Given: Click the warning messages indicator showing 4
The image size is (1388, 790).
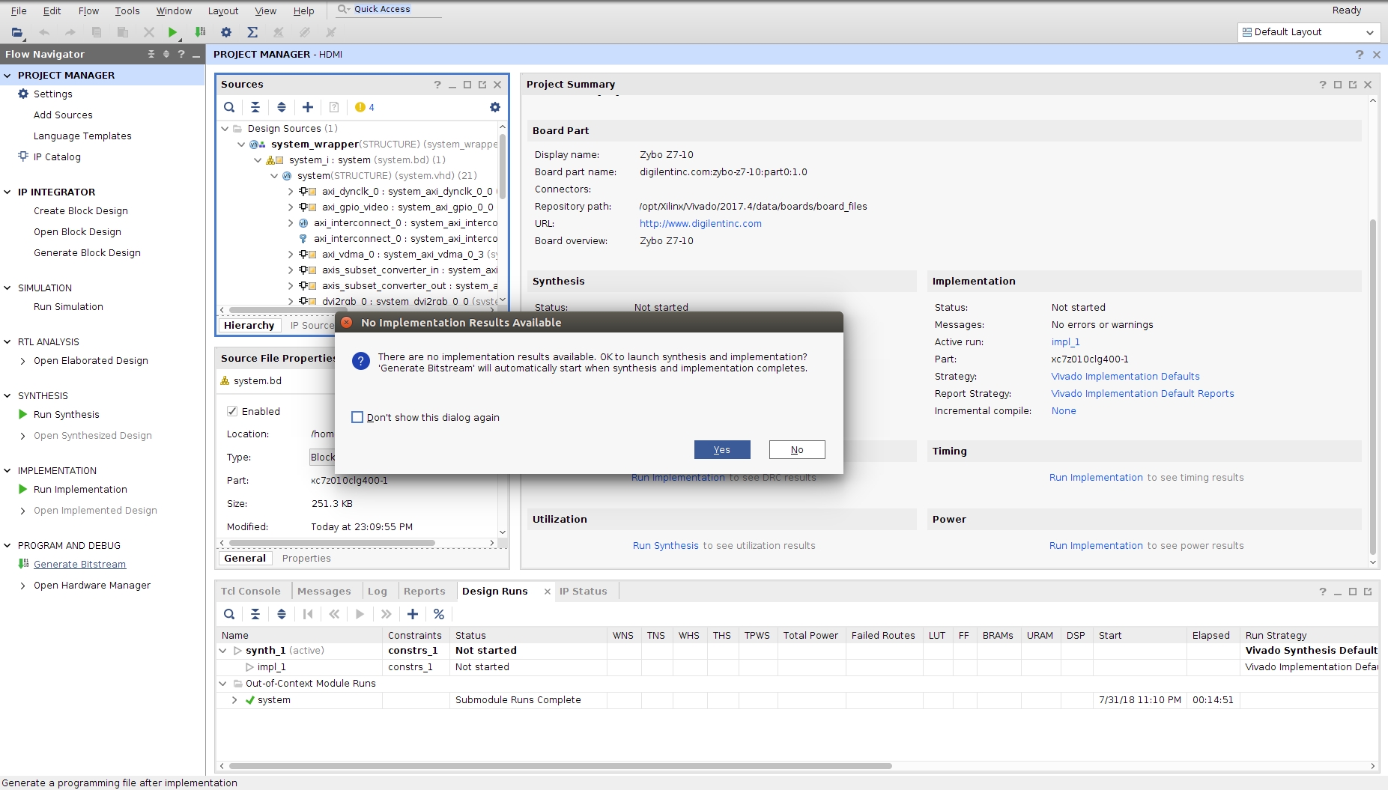Looking at the screenshot, I should pos(365,107).
